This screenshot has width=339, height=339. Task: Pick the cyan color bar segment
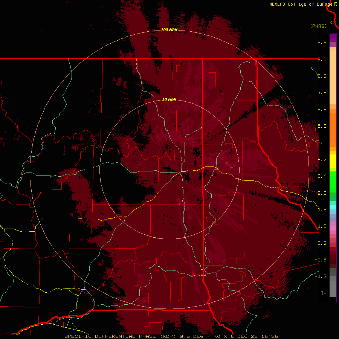click(x=333, y=207)
